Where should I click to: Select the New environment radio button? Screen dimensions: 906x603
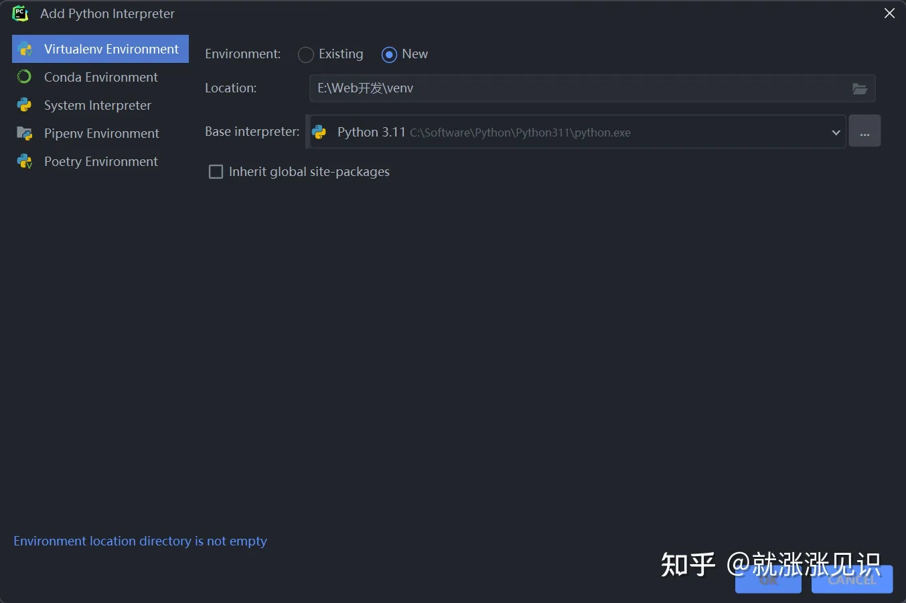point(389,54)
